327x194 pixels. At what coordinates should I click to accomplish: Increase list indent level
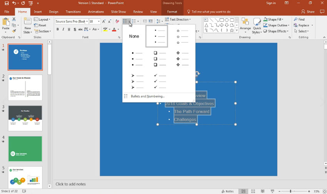pyautogui.click(x=150, y=21)
